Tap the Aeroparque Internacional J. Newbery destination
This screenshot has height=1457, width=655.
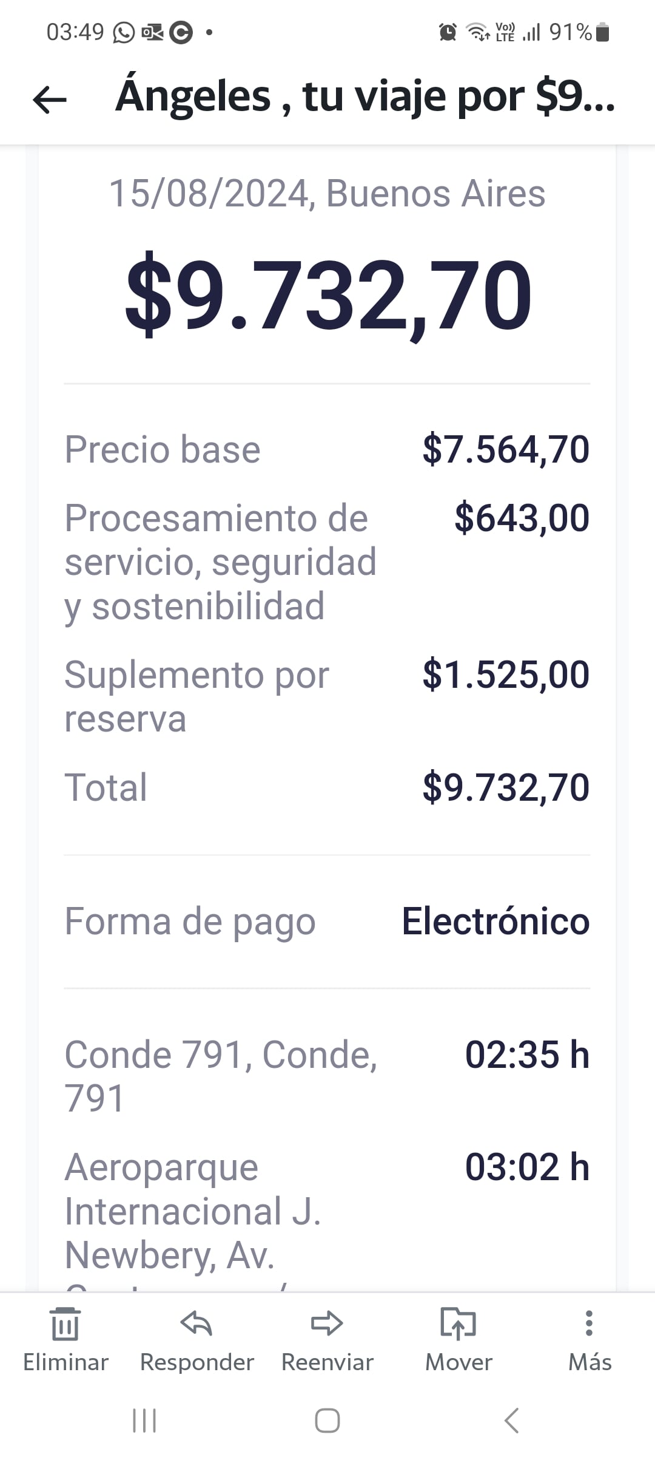point(193,1211)
